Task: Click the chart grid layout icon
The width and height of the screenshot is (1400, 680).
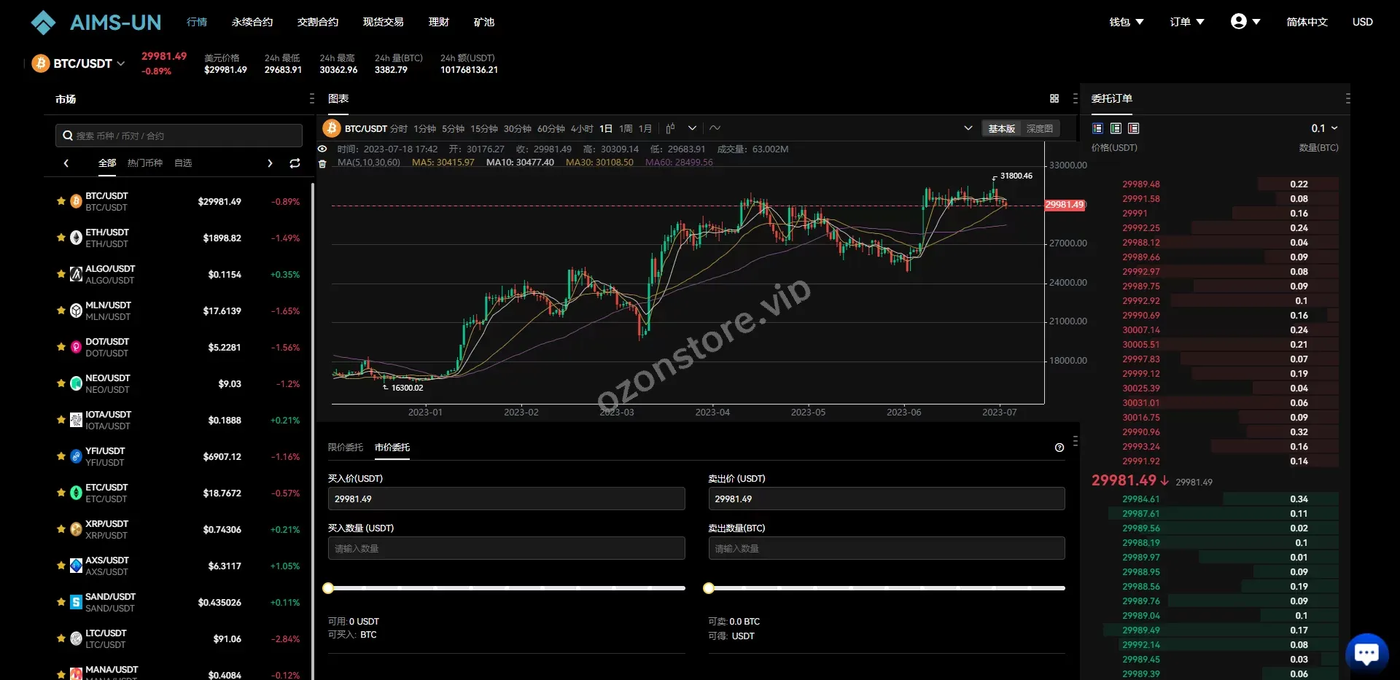Action: coord(1054,98)
